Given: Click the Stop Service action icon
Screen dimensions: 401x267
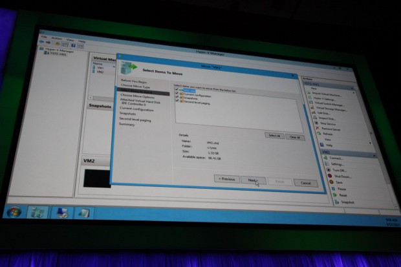Looking at the screenshot, I should click(x=316, y=123).
